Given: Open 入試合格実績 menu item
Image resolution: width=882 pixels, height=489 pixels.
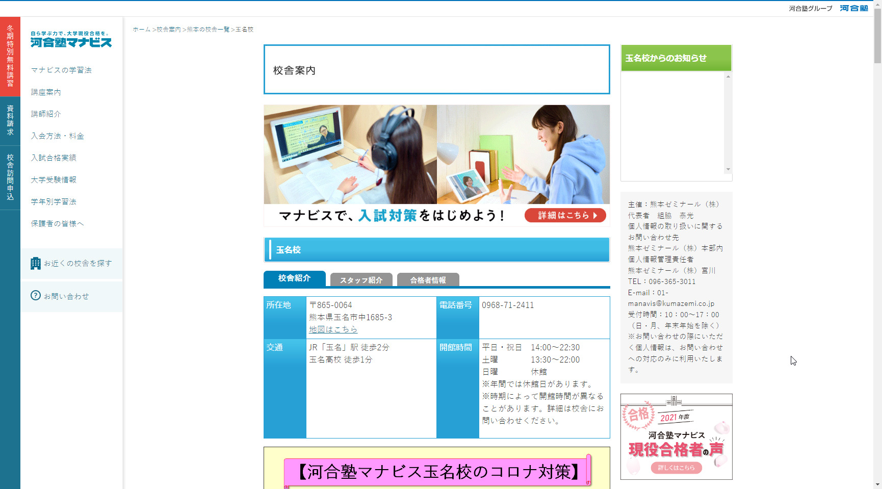Looking at the screenshot, I should 54,158.
